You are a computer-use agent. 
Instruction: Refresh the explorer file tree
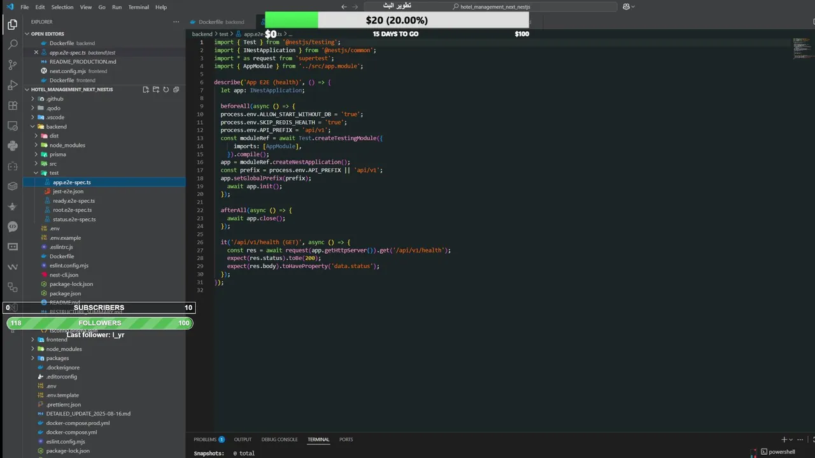click(166, 90)
